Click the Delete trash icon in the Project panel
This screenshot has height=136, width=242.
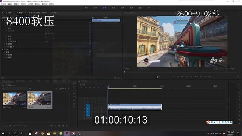point(67,126)
